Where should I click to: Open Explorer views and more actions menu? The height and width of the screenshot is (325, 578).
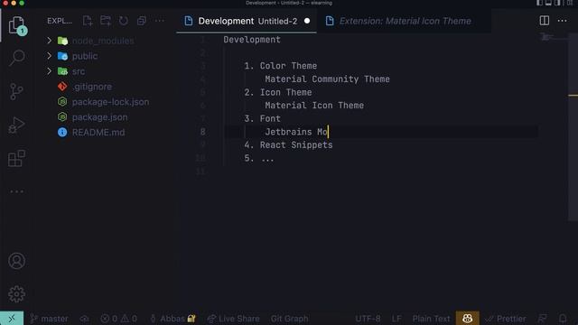click(x=160, y=21)
